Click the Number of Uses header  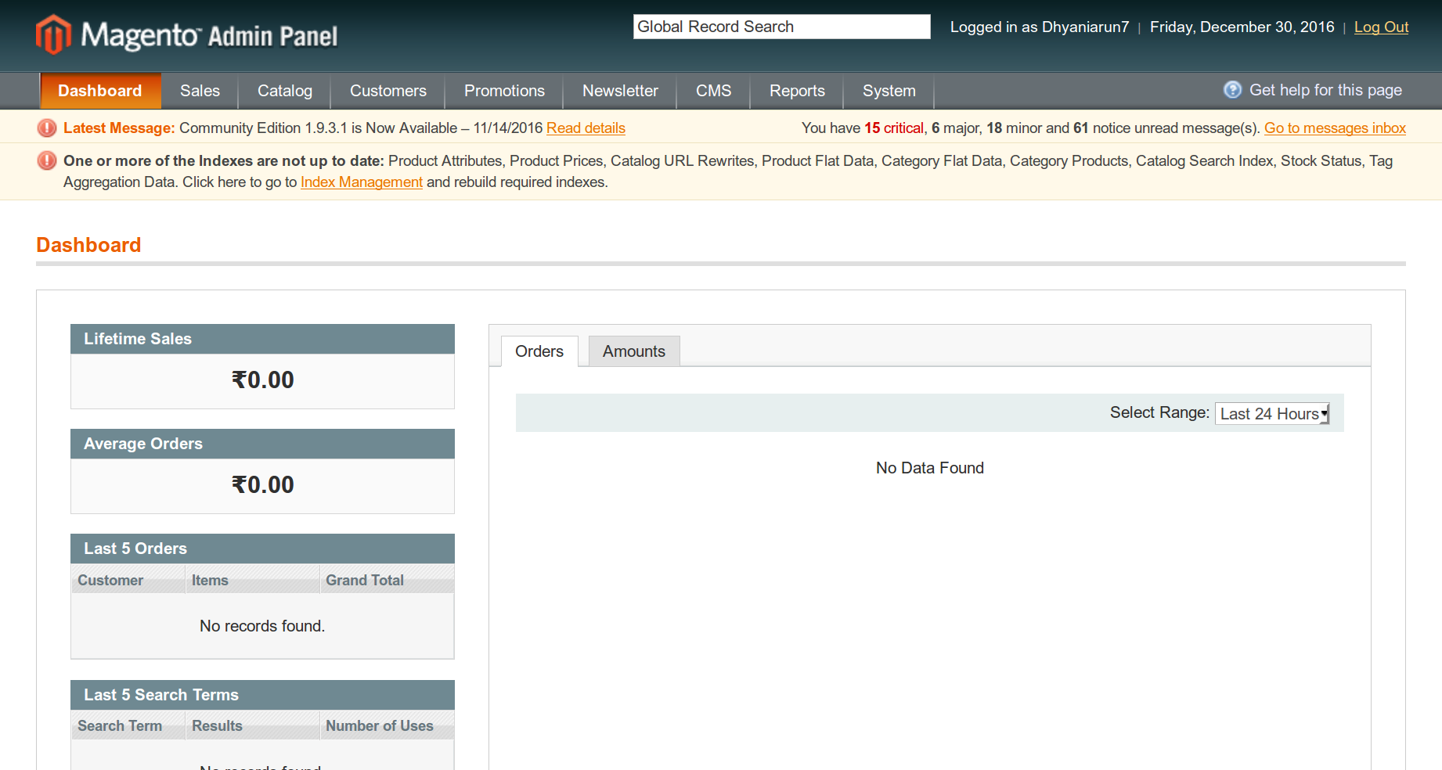(387, 725)
